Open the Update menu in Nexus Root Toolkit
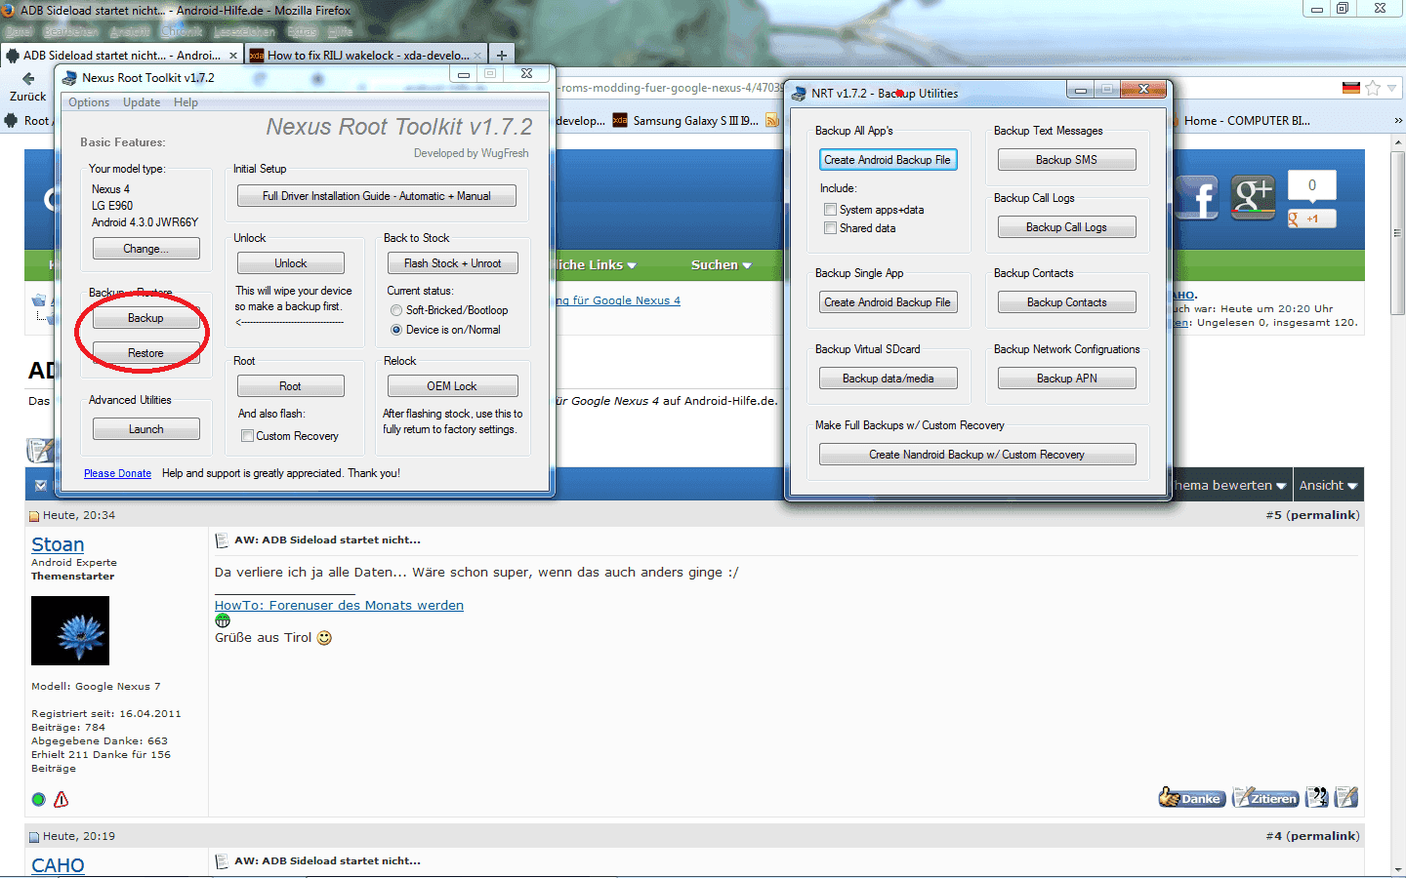The height and width of the screenshot is (878, 1406). [x=142, y=102]
